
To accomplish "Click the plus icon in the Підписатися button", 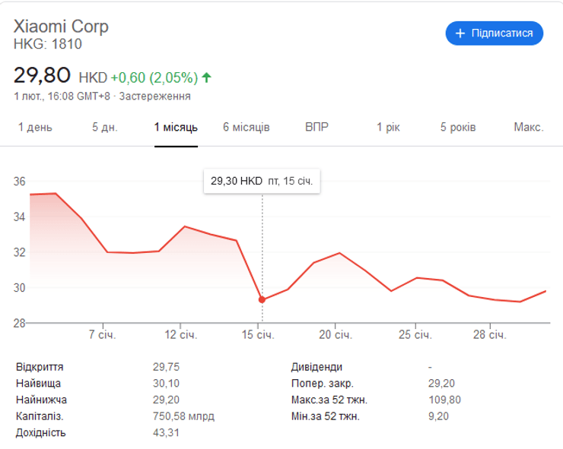I will 460,33.
